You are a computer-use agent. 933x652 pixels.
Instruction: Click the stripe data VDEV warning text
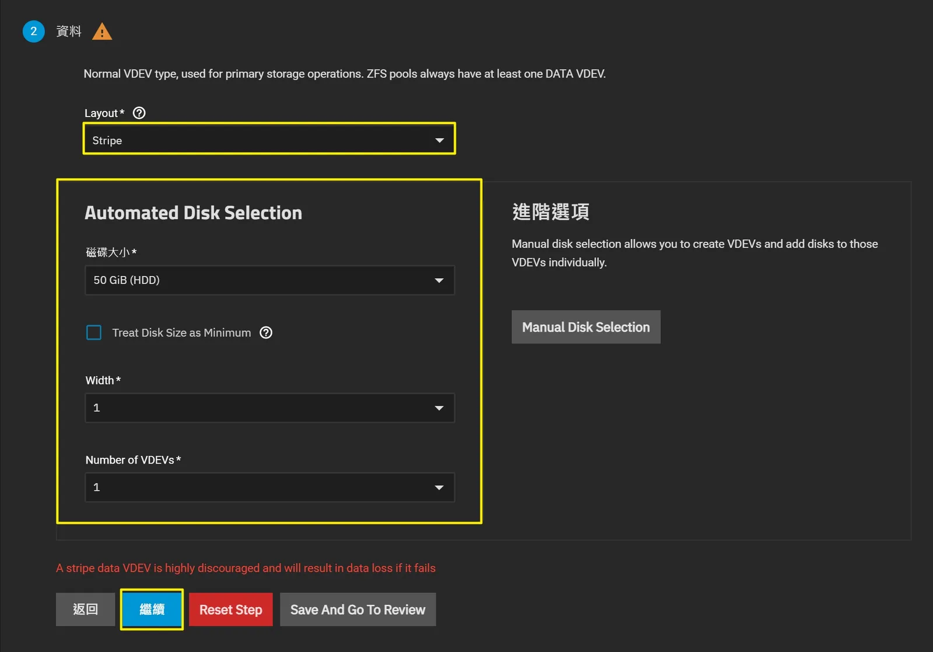(x=245, y=568)
